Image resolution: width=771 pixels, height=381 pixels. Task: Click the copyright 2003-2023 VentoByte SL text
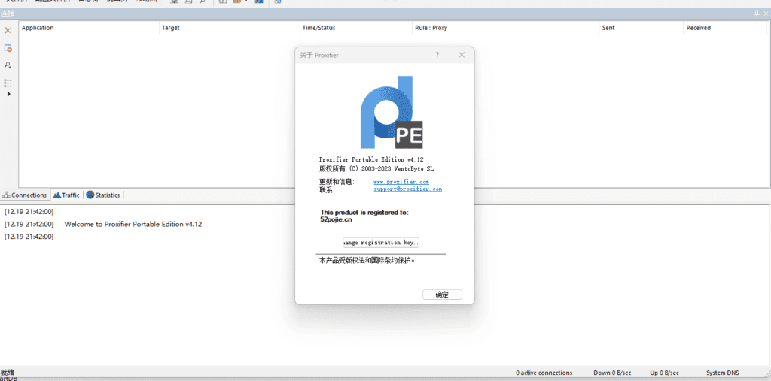point(376,168)
